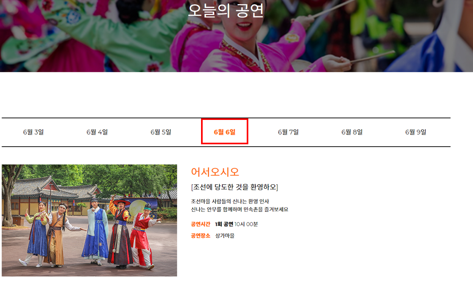Viewport: 473px width, 281px height.
Task: Select the 6월 5일 schedule tab
Action: (x=161, y=132)
